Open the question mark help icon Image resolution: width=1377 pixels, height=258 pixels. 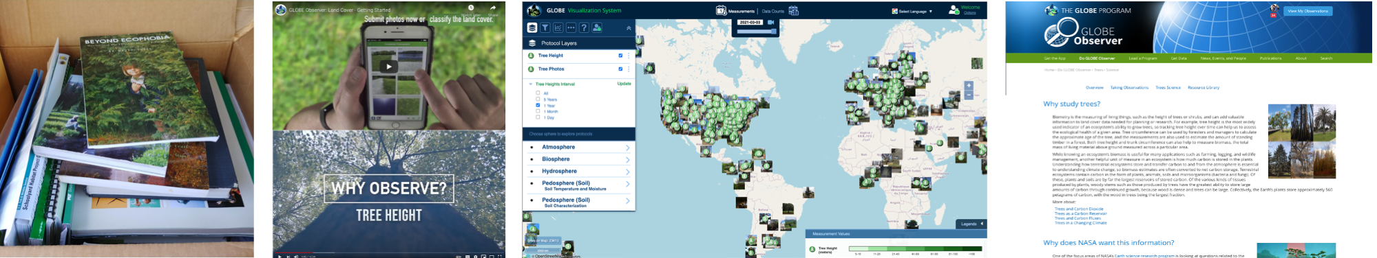(584, 27)
